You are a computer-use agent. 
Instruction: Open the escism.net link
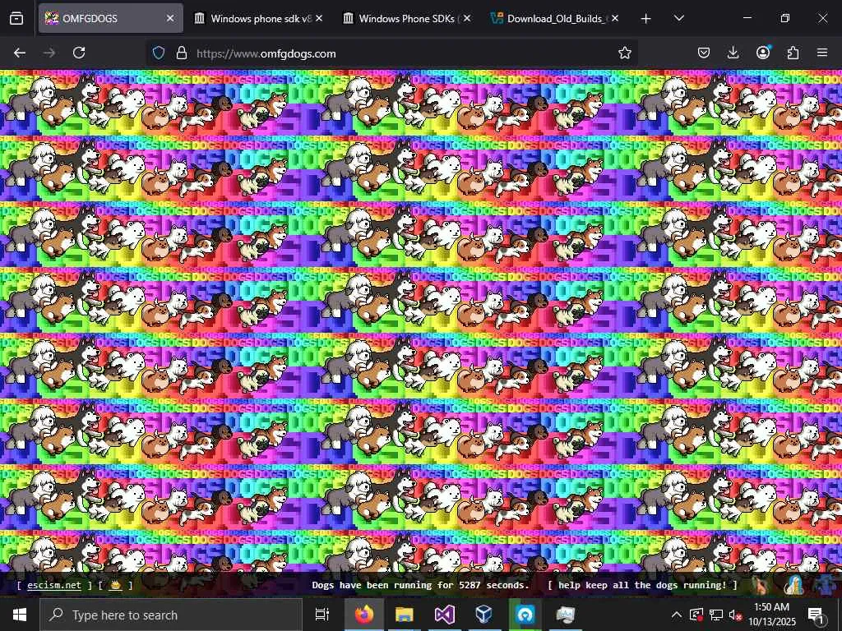pos(54,585)
